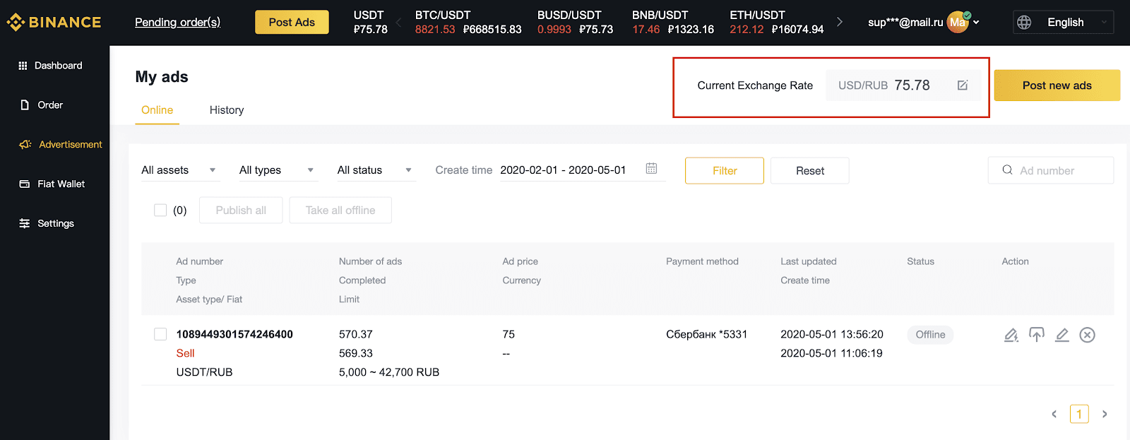Check the ad 1089449301574246400 checkbox

(x=160, y=334)
